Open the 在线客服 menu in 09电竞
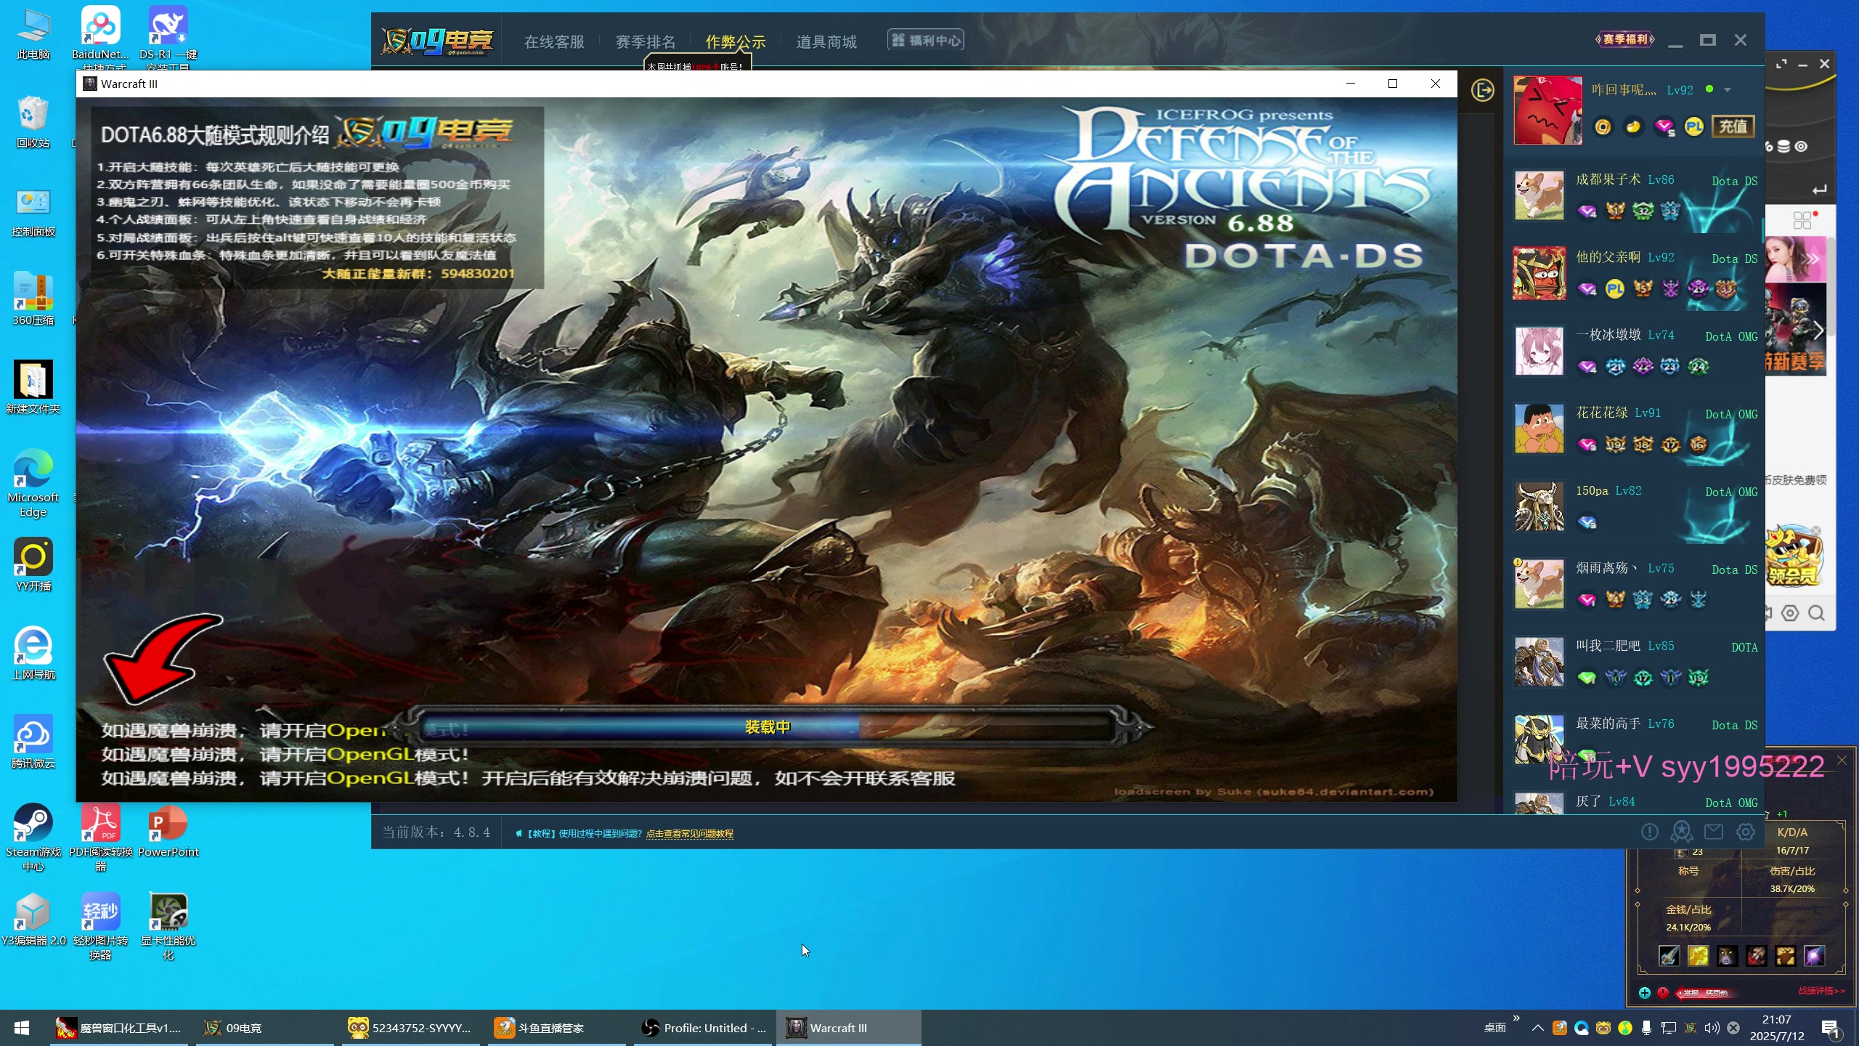 click(x=554, y=42)
